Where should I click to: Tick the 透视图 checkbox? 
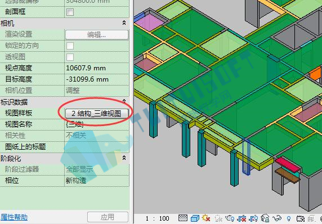70,57
